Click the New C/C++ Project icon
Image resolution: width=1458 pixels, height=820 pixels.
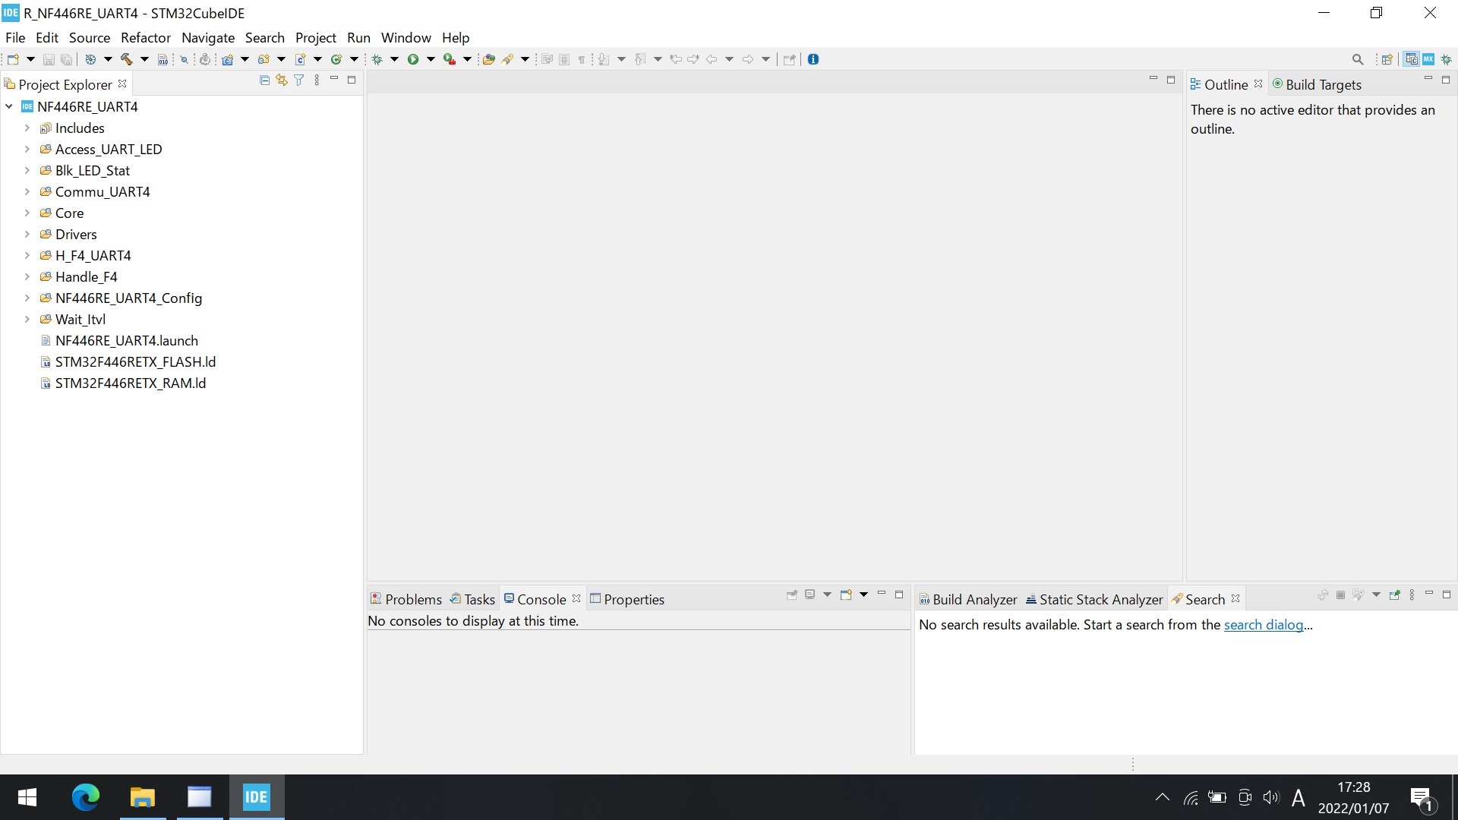click(227, 59)
